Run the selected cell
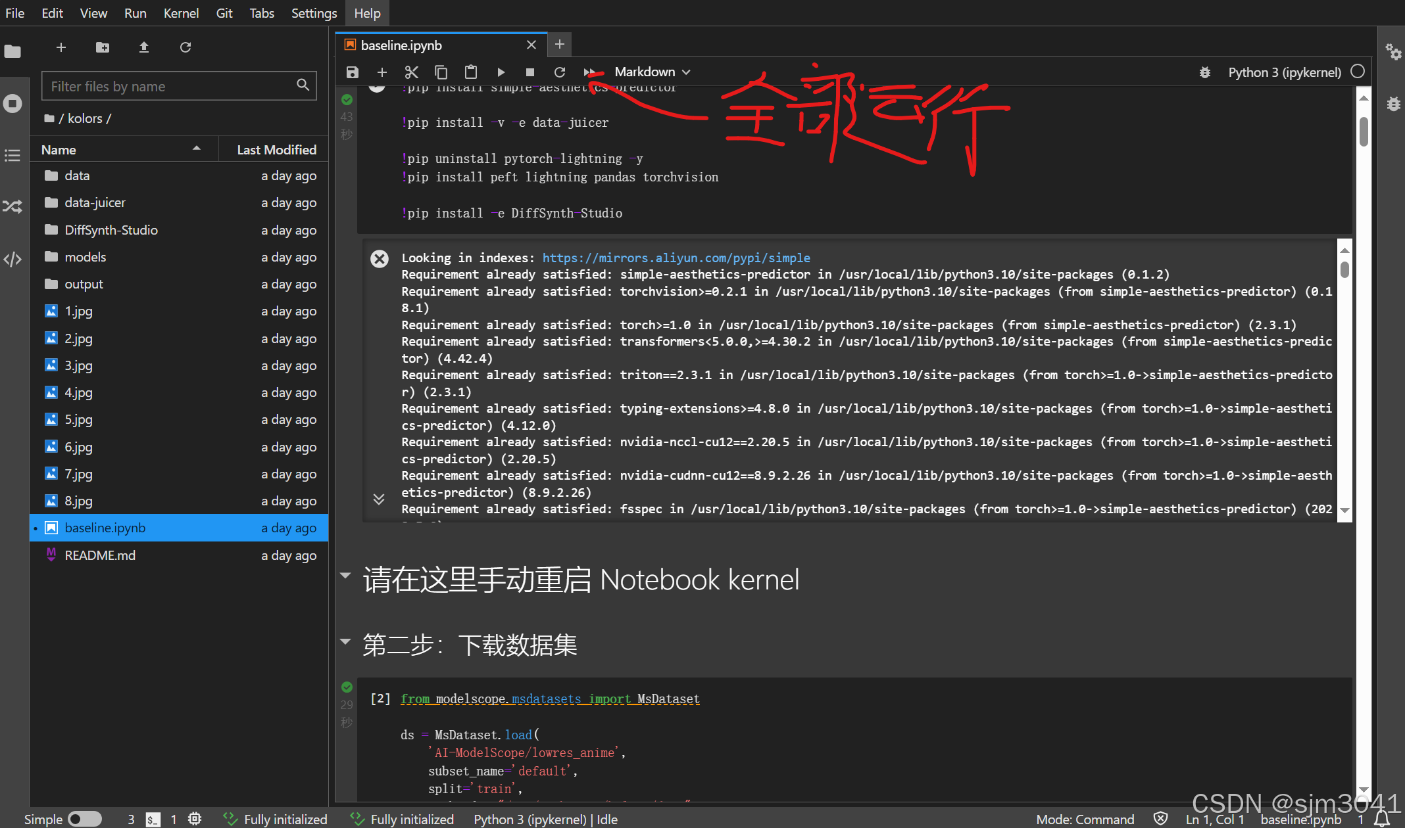The image size is (1405, 828). (x=501, y=72)
